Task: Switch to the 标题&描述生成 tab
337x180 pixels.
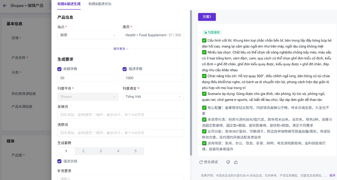Action: coord(69,4)
